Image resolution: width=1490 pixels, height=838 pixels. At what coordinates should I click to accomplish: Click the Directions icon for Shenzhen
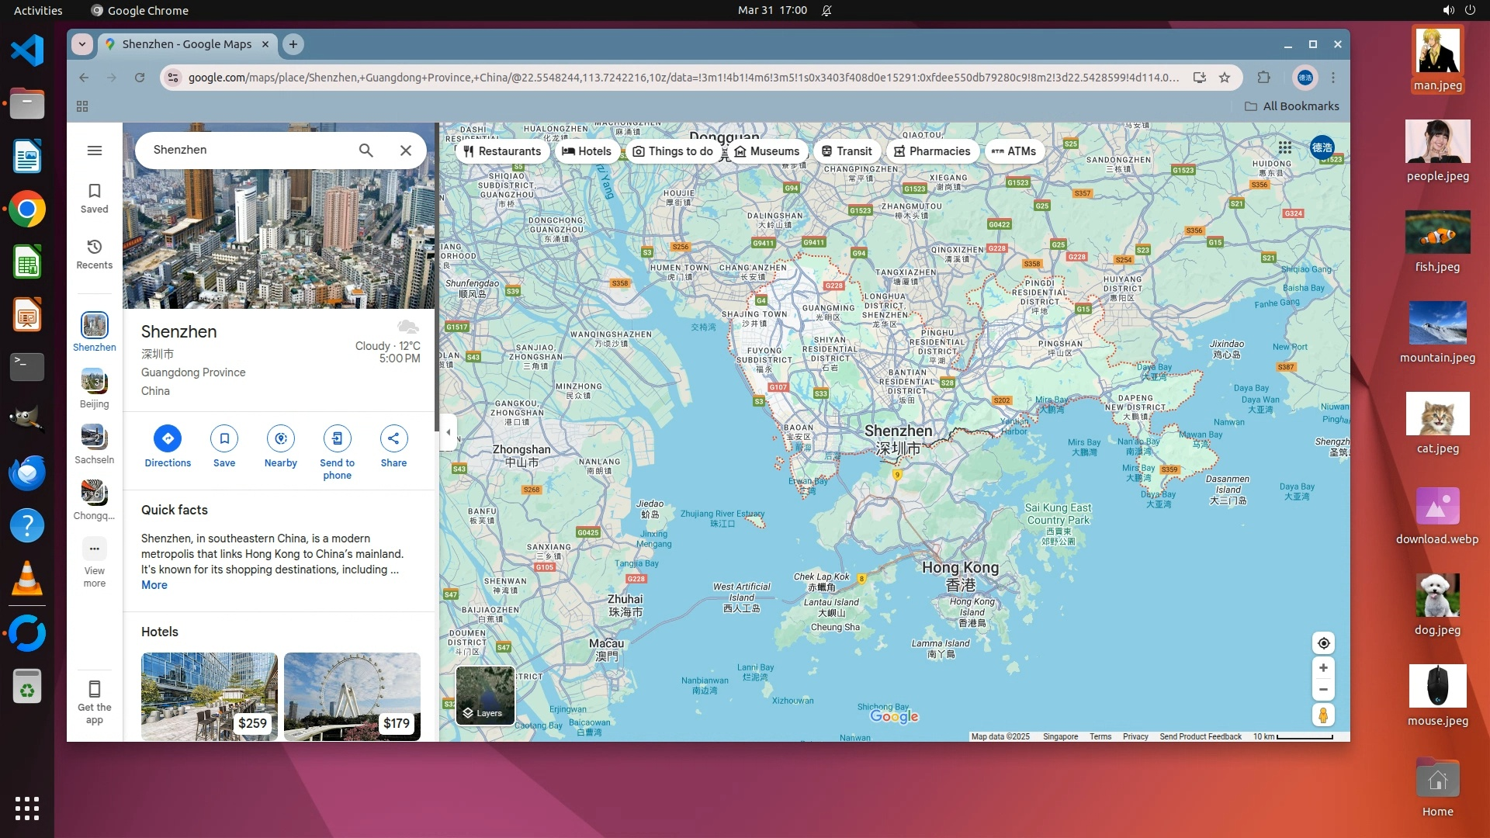[168, 438]
